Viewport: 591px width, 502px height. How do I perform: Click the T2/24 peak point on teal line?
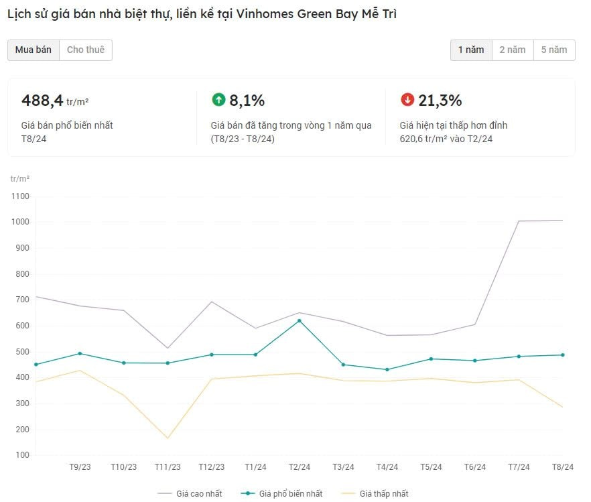pos(299,320)
